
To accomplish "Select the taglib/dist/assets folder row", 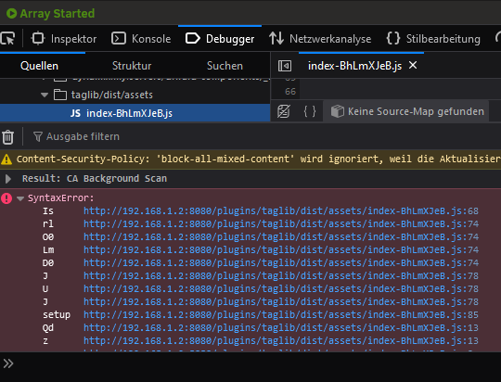I will [x=135, y=95].
